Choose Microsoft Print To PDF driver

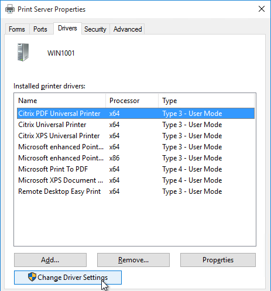[x=136, y=169]
